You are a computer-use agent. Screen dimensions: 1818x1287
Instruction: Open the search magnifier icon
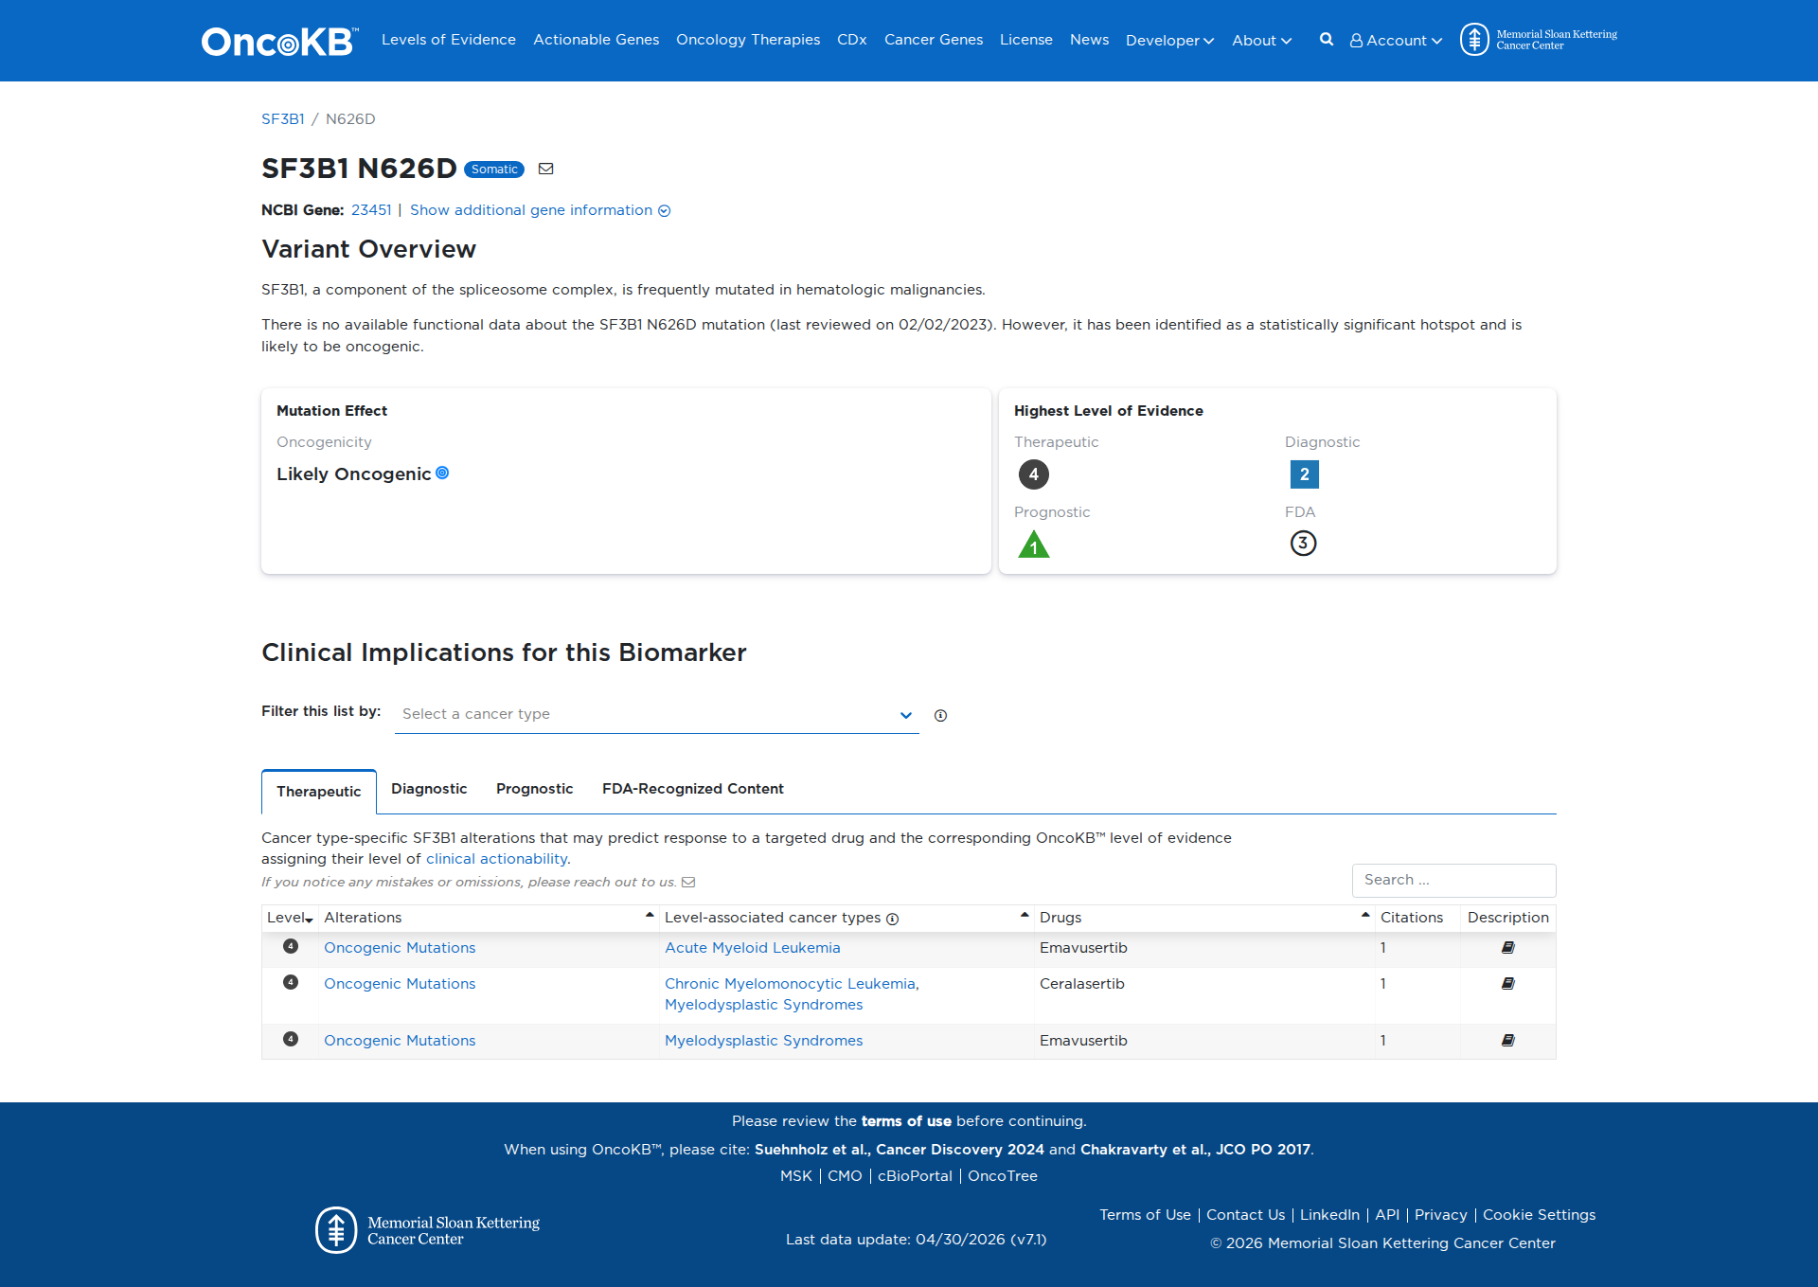pos(1327,40)
